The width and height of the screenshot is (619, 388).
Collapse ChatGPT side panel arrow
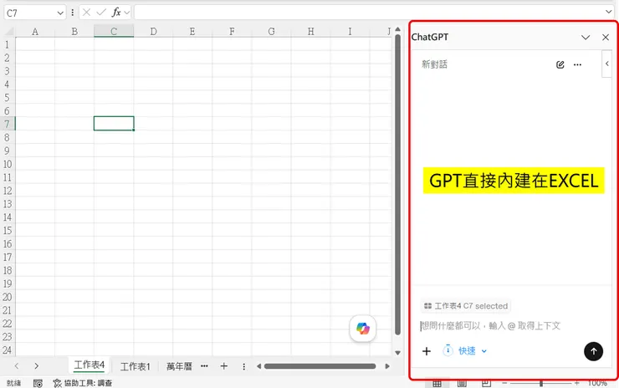click(606, 64)
